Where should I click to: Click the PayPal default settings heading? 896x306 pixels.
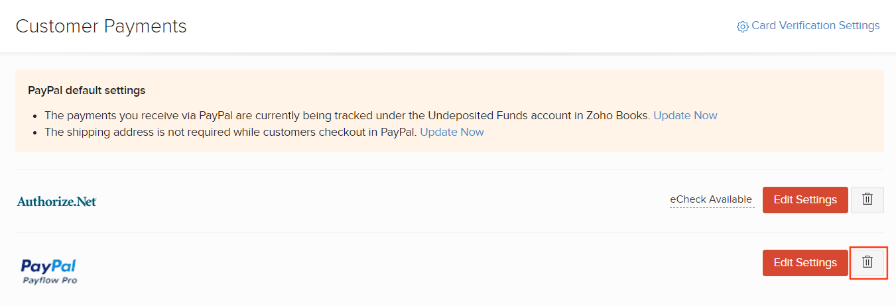[x=86, y=90]
